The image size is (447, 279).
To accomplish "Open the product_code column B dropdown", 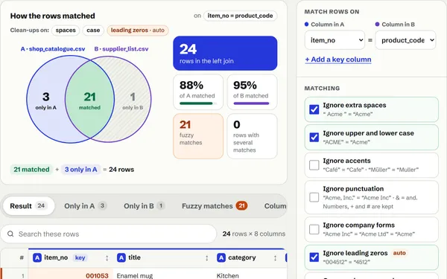I will tap(406, 40).
